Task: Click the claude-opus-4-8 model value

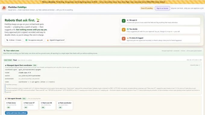Action: 25,73
